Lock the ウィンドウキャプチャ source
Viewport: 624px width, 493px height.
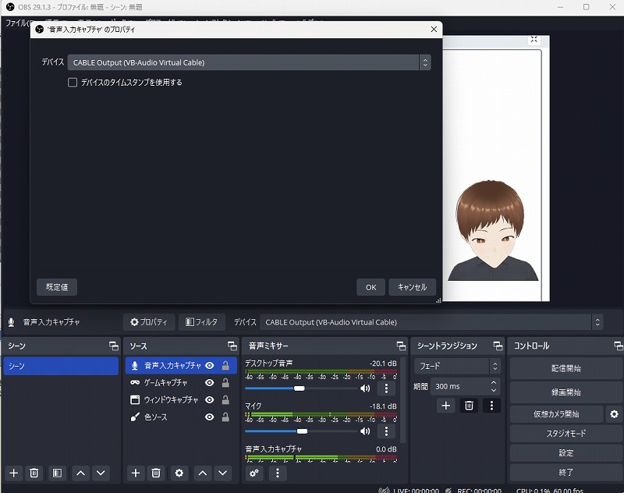point(225,400)
